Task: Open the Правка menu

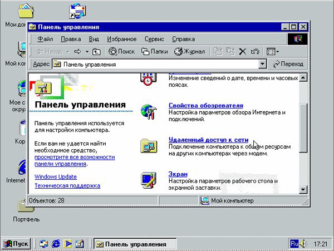Action: [71, 39]
